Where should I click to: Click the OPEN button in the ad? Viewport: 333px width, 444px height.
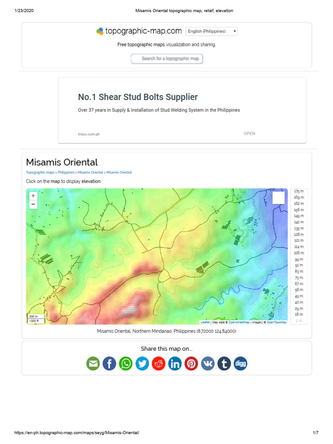pyautogui.click(x=249, y=134)
